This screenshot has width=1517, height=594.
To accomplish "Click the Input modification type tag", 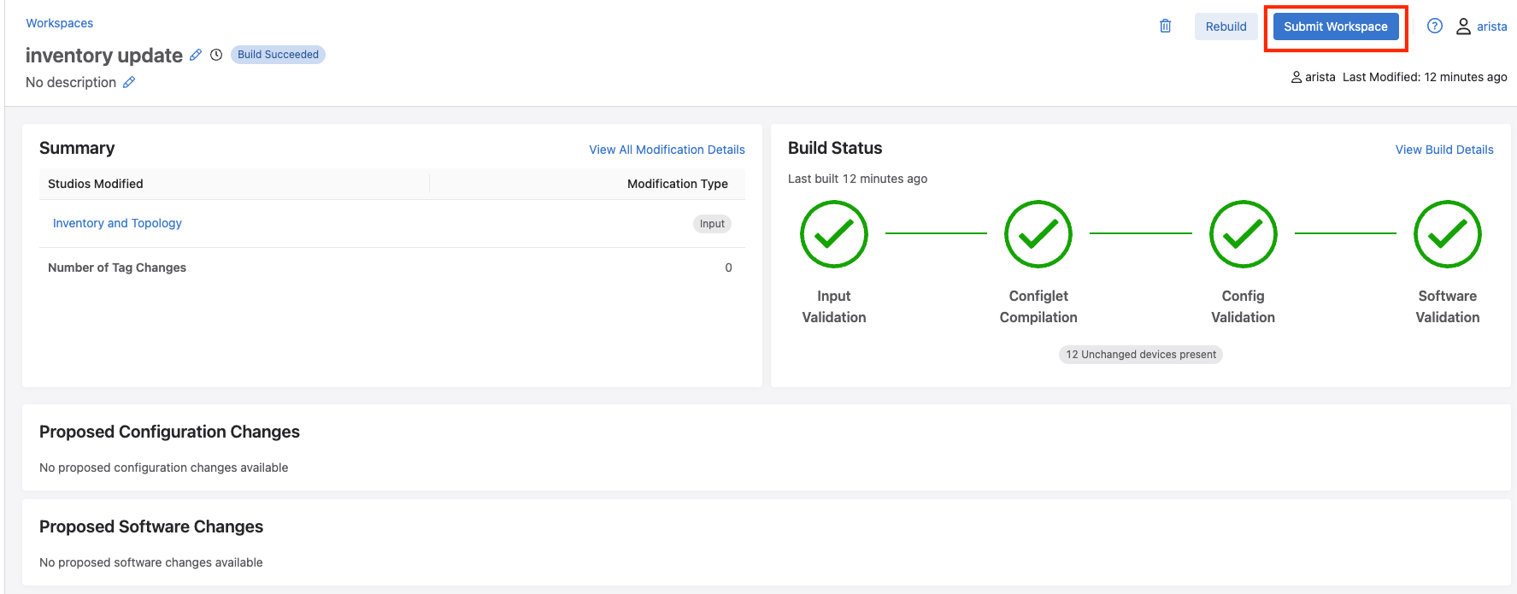I will (711, 224).
